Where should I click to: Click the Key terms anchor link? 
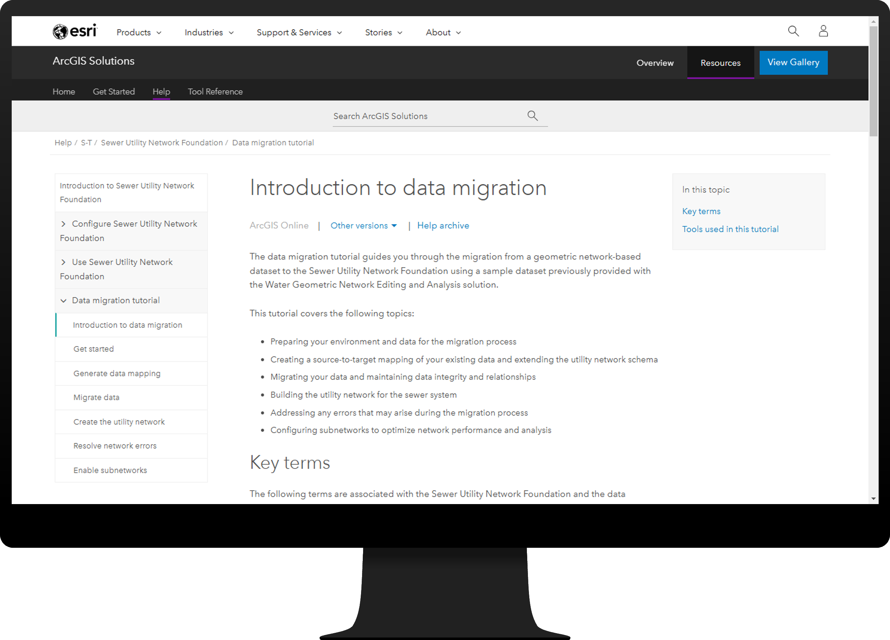(701, 212)
